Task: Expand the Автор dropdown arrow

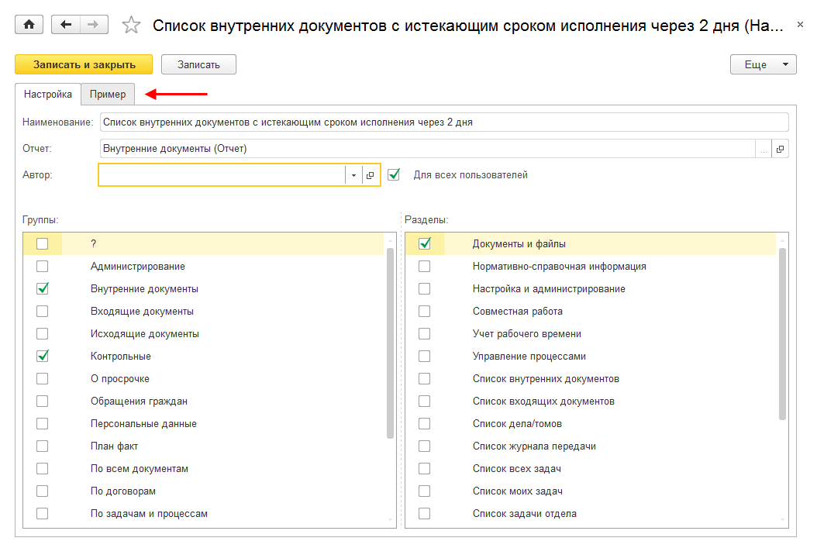Action: pyautogui.click(x=353, y=175)
